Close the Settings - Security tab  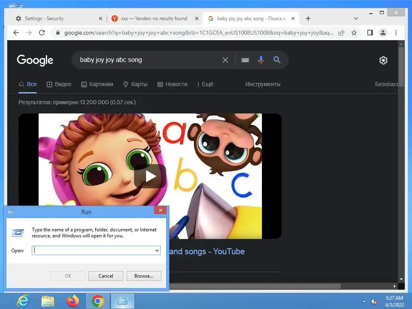(100, 19)
